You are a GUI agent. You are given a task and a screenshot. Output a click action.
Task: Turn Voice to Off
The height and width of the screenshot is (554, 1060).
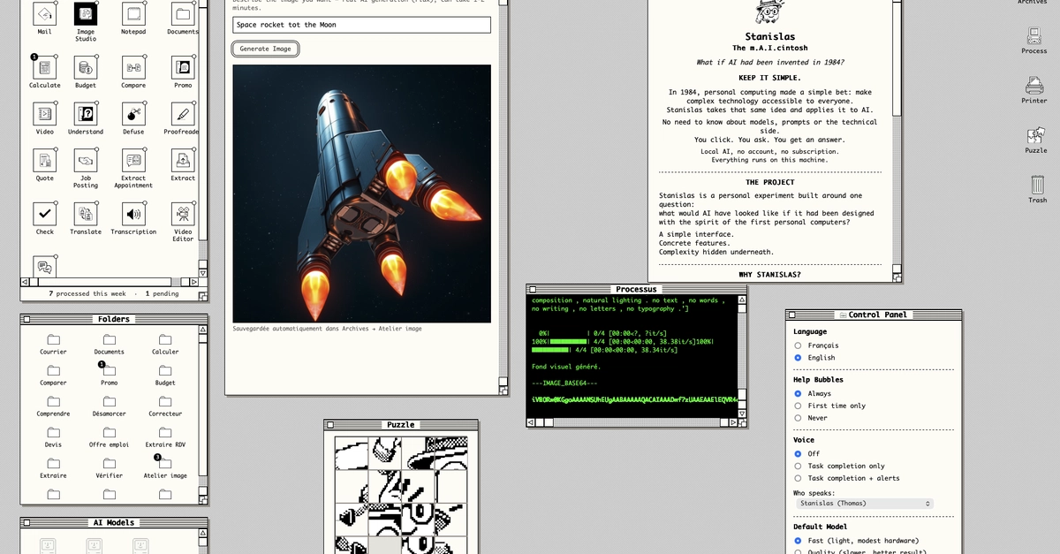799,453
